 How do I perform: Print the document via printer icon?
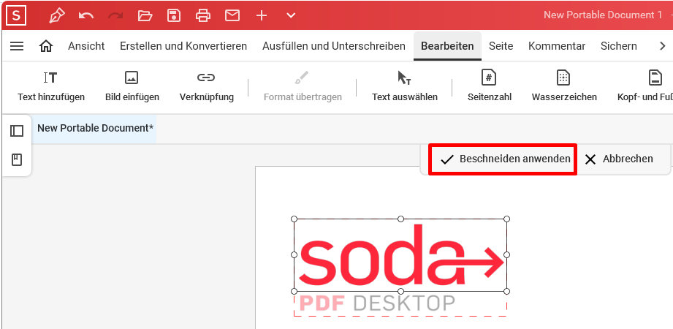coord(203,16)
